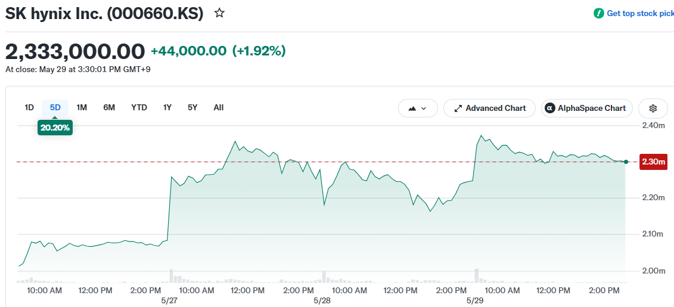Click the green endpoint dot on chart line

click(x=626, y=162)
